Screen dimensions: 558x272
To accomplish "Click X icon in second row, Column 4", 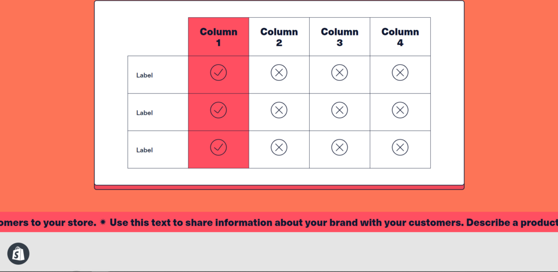I will pos(400,110).
